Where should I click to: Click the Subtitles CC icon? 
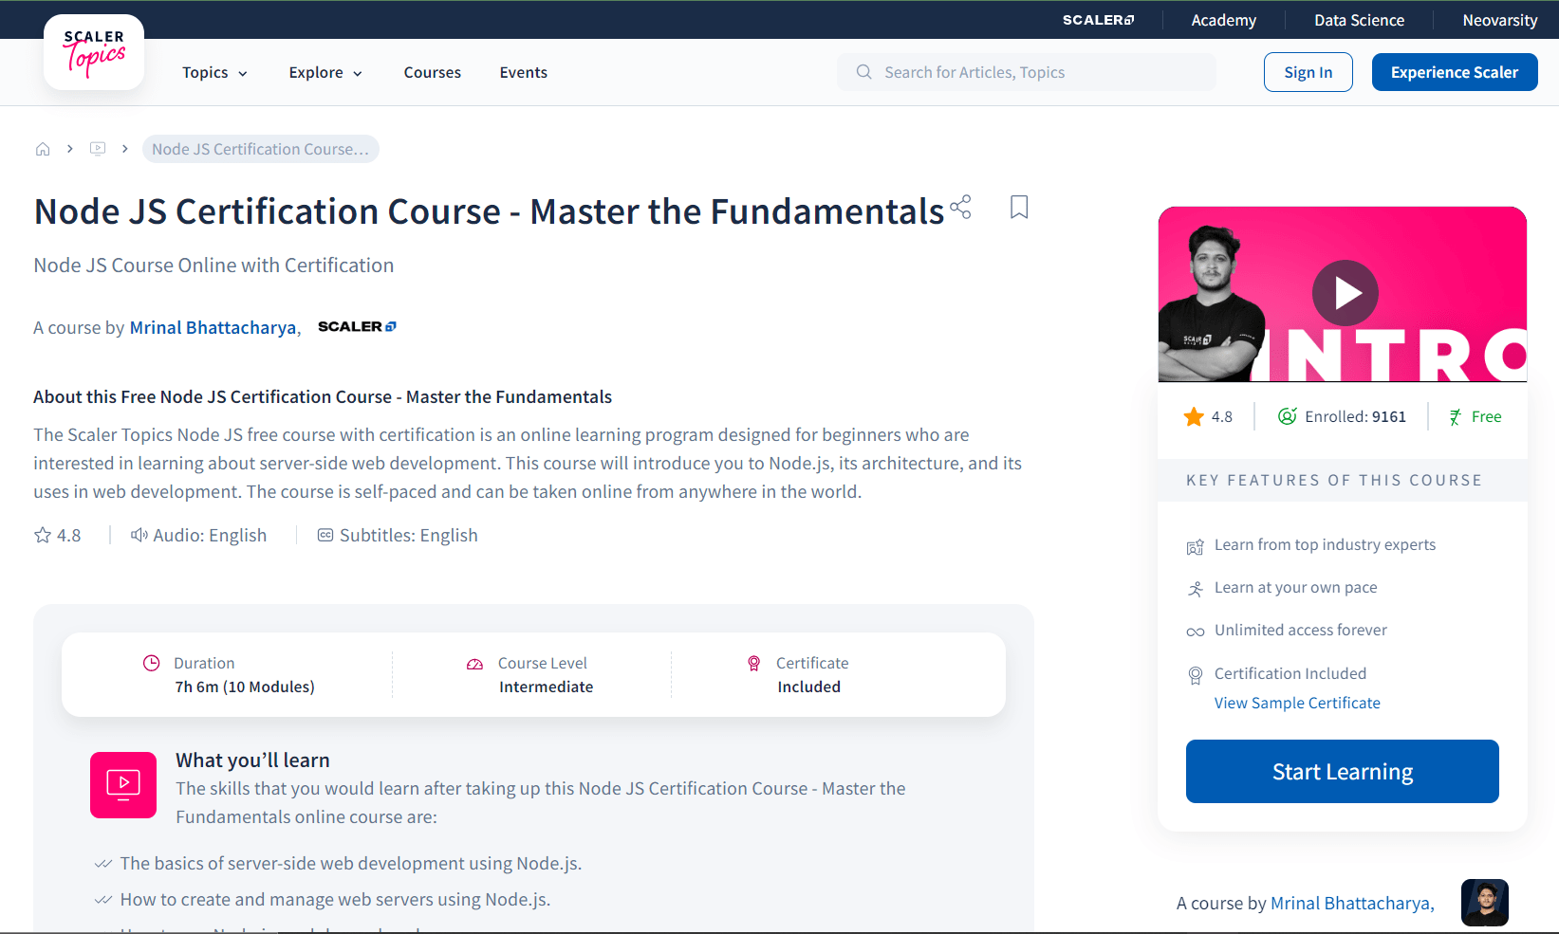[x=325, y=535]
